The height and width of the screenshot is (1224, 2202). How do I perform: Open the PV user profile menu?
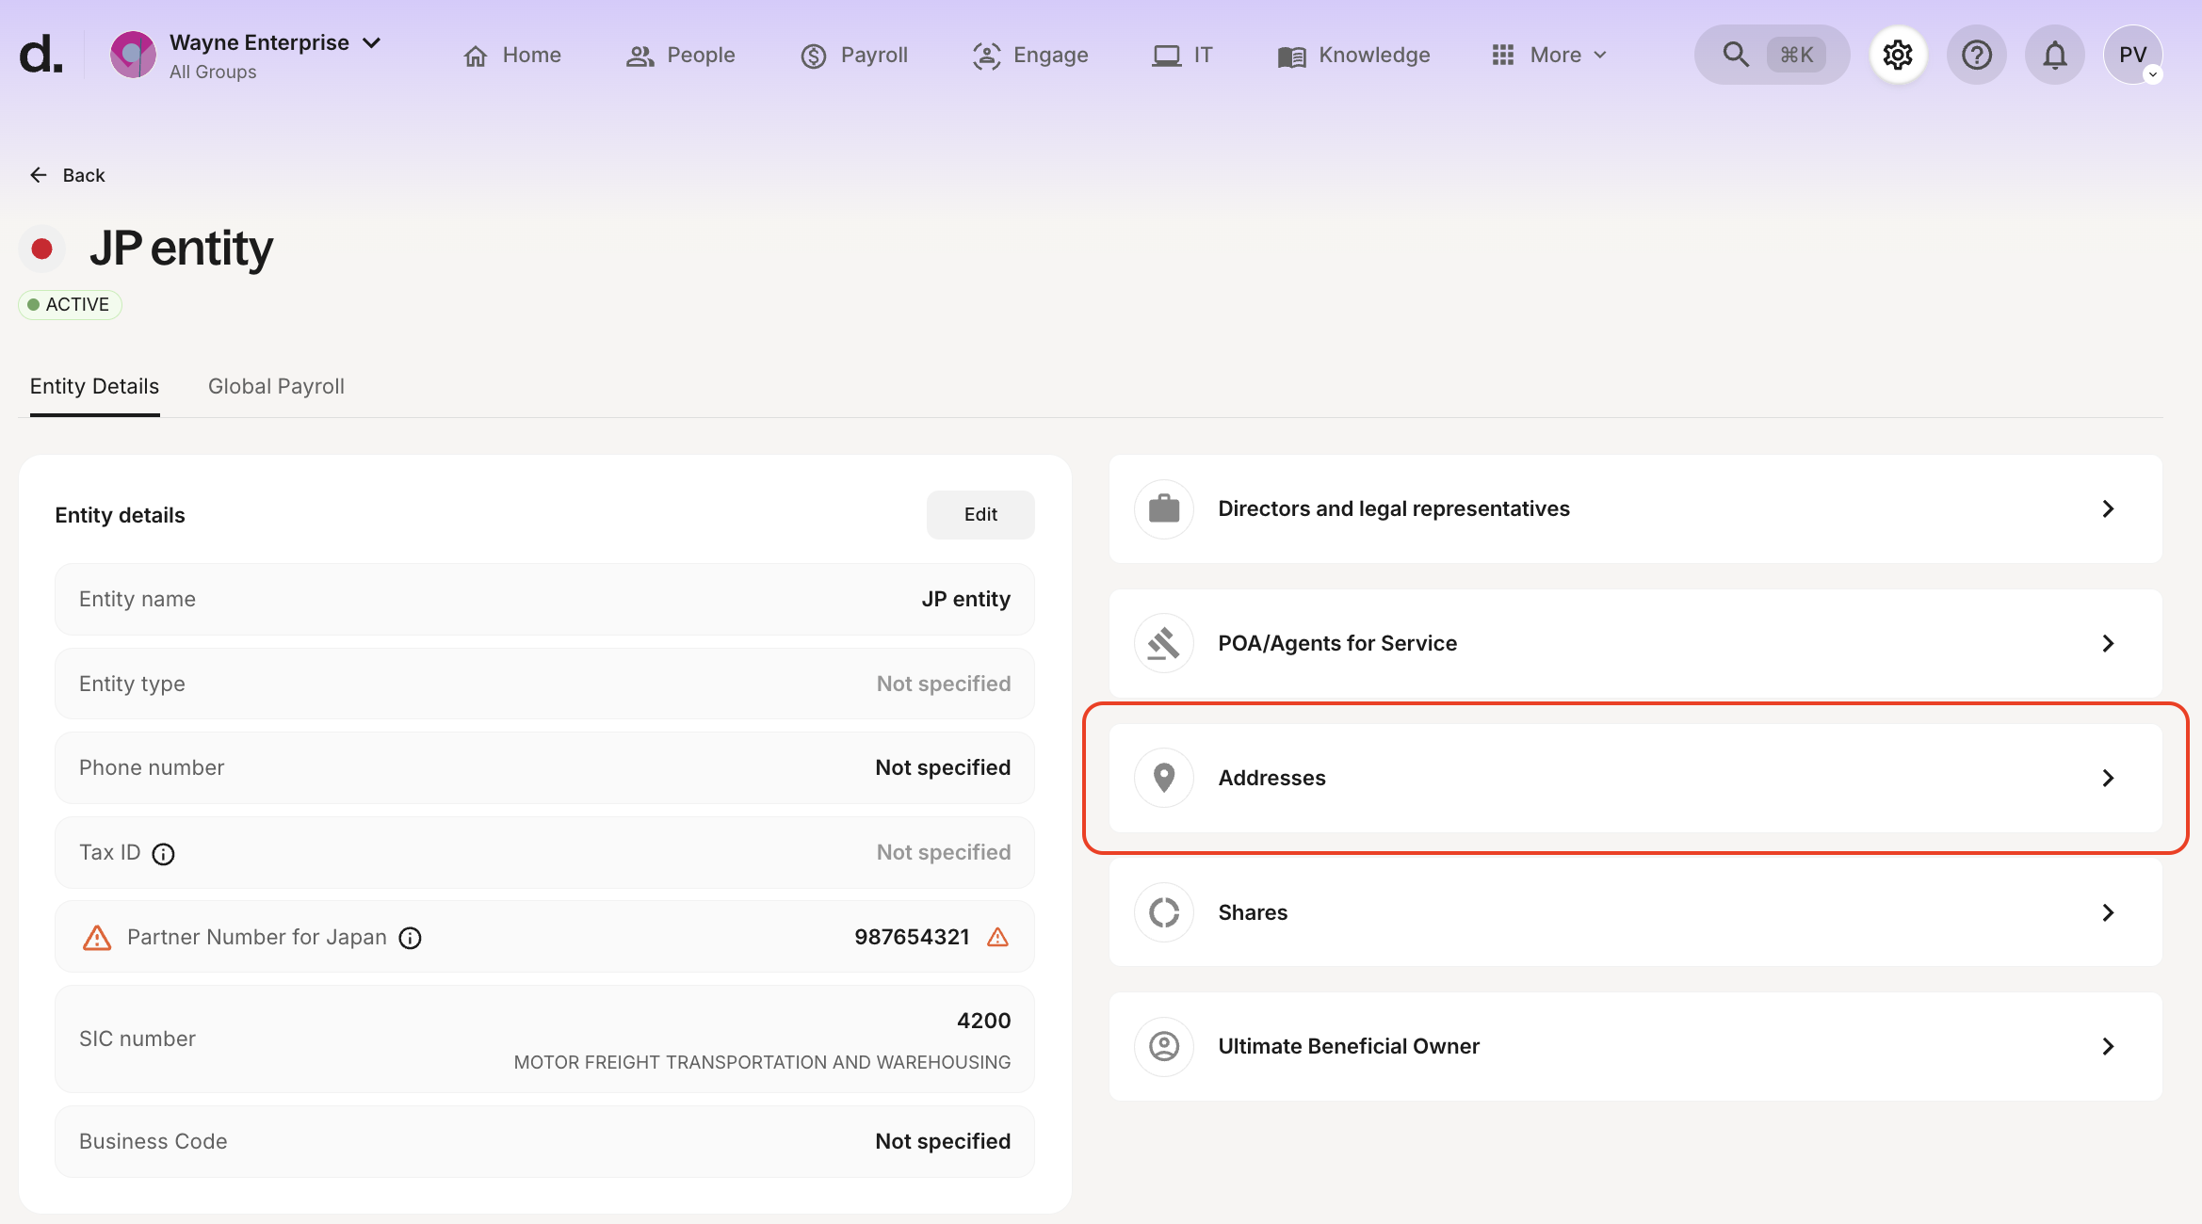click(2132, 55)
